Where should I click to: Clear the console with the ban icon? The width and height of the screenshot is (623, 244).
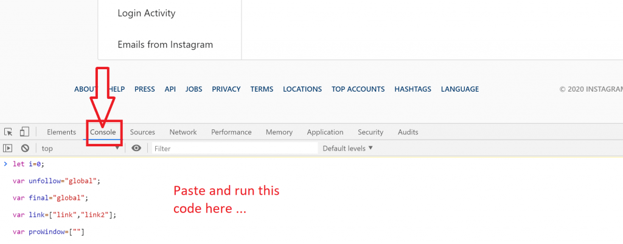point(25,148)
